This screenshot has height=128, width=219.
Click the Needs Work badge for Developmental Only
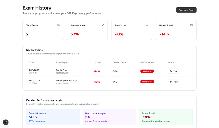coord(147,82)
